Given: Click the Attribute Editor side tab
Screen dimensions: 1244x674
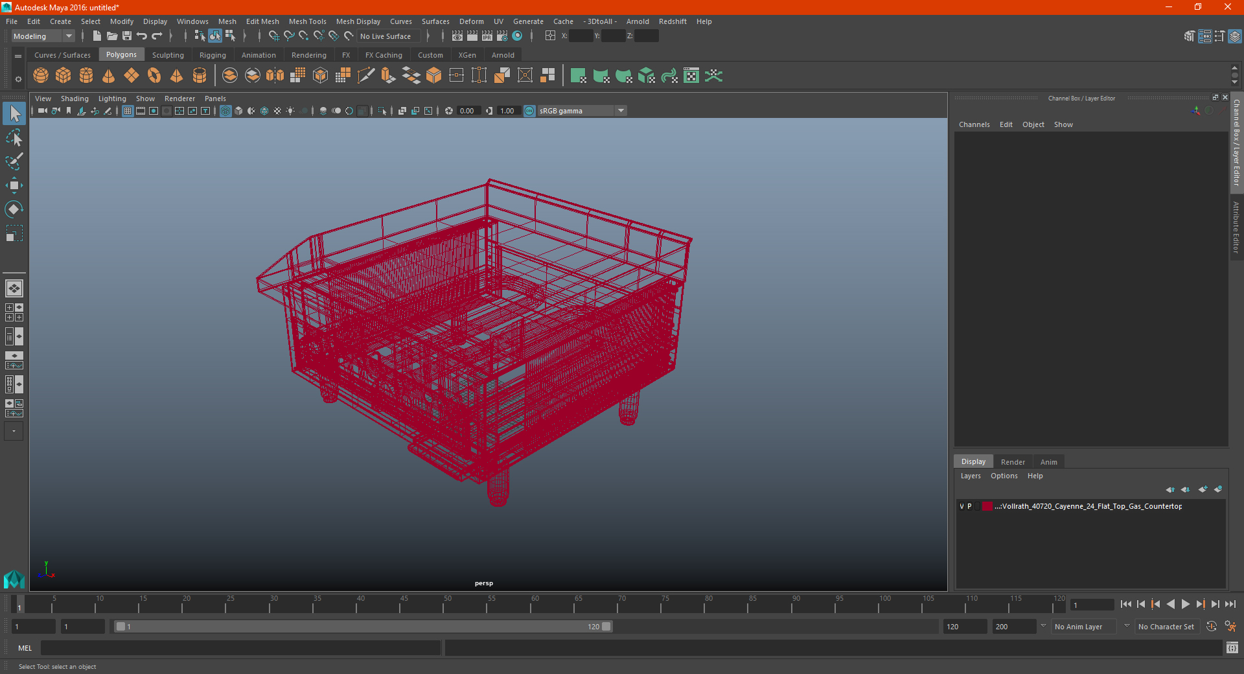Looking at the screenshot, I should [x=1236, y=227].
